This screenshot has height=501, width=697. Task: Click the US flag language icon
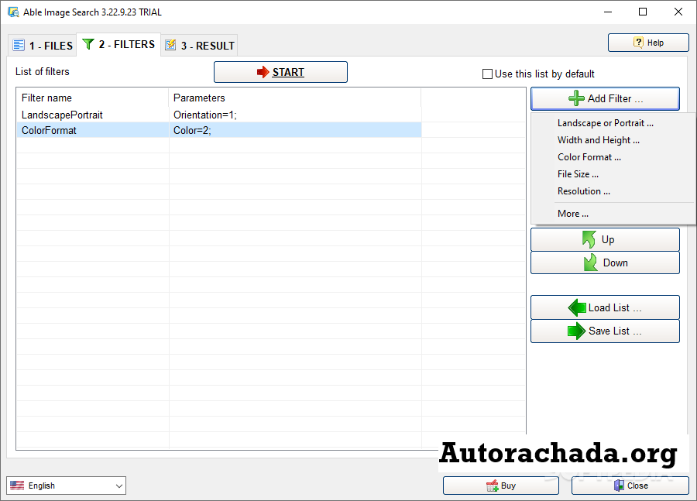point(17,485)
